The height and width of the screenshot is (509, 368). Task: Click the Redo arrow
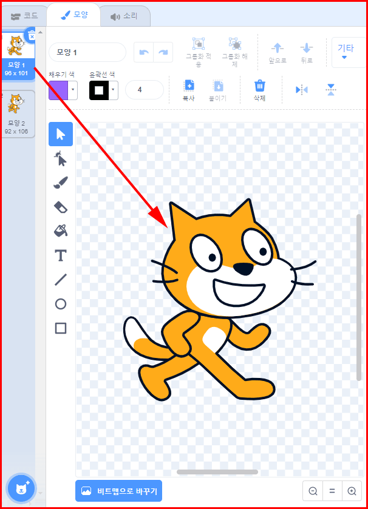[x=163, y=52]
